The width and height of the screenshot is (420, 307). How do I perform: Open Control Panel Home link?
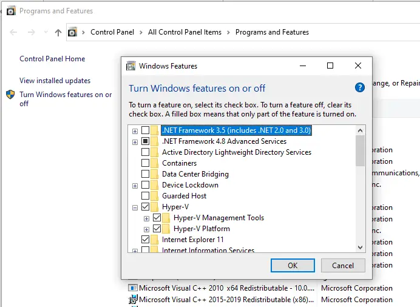click(x=52, y=59)
